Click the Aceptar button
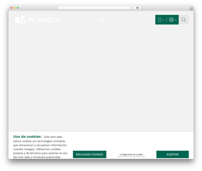 tap(173, 154)
